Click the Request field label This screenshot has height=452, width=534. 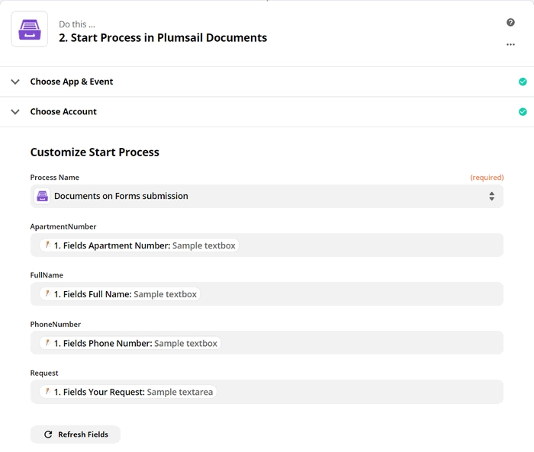(x=44, y=373)
